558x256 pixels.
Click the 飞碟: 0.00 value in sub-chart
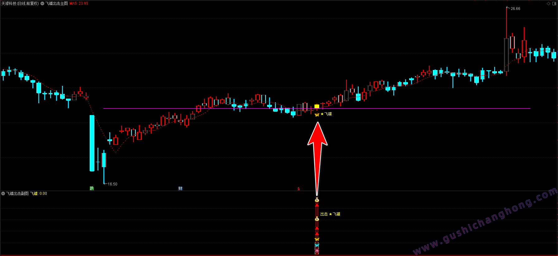point(39,193)
